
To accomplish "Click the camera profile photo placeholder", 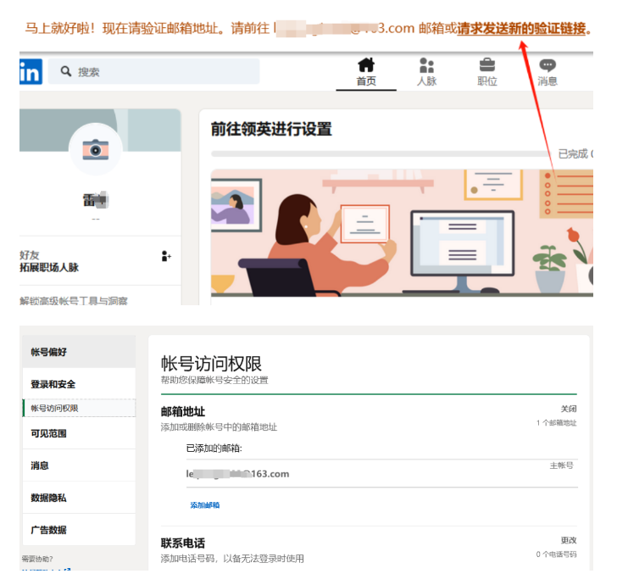I will click(x=95, y=150).
